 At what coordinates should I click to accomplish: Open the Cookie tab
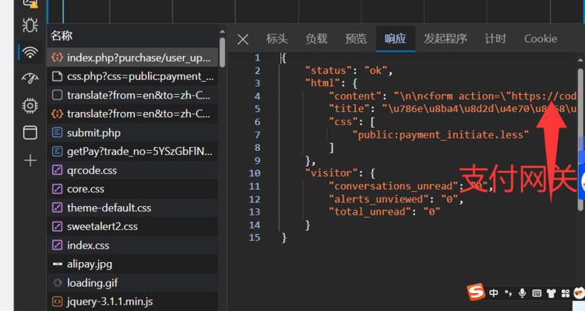click(541, 39)
